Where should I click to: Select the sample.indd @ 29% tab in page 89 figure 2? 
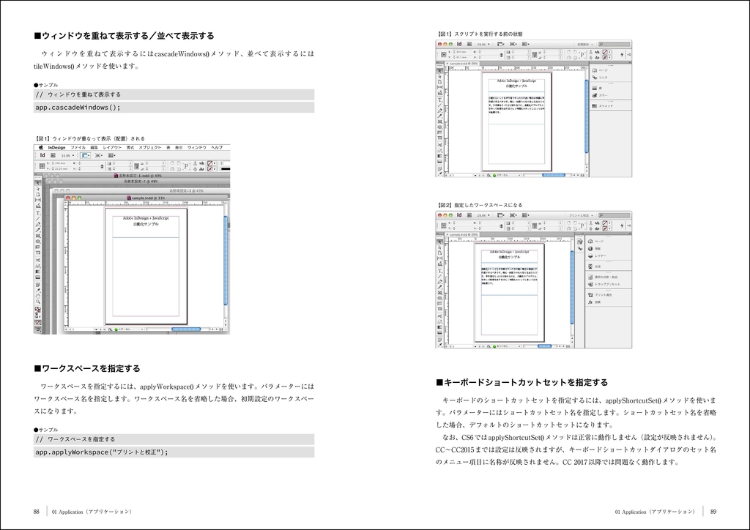coord(462,235)
